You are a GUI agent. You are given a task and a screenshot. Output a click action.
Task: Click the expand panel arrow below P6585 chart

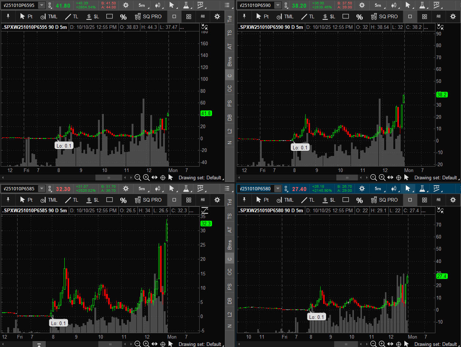tap(39, 344)
